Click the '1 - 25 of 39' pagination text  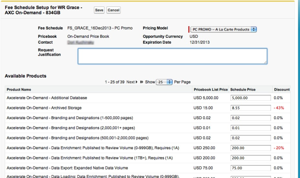pos(114,82)
